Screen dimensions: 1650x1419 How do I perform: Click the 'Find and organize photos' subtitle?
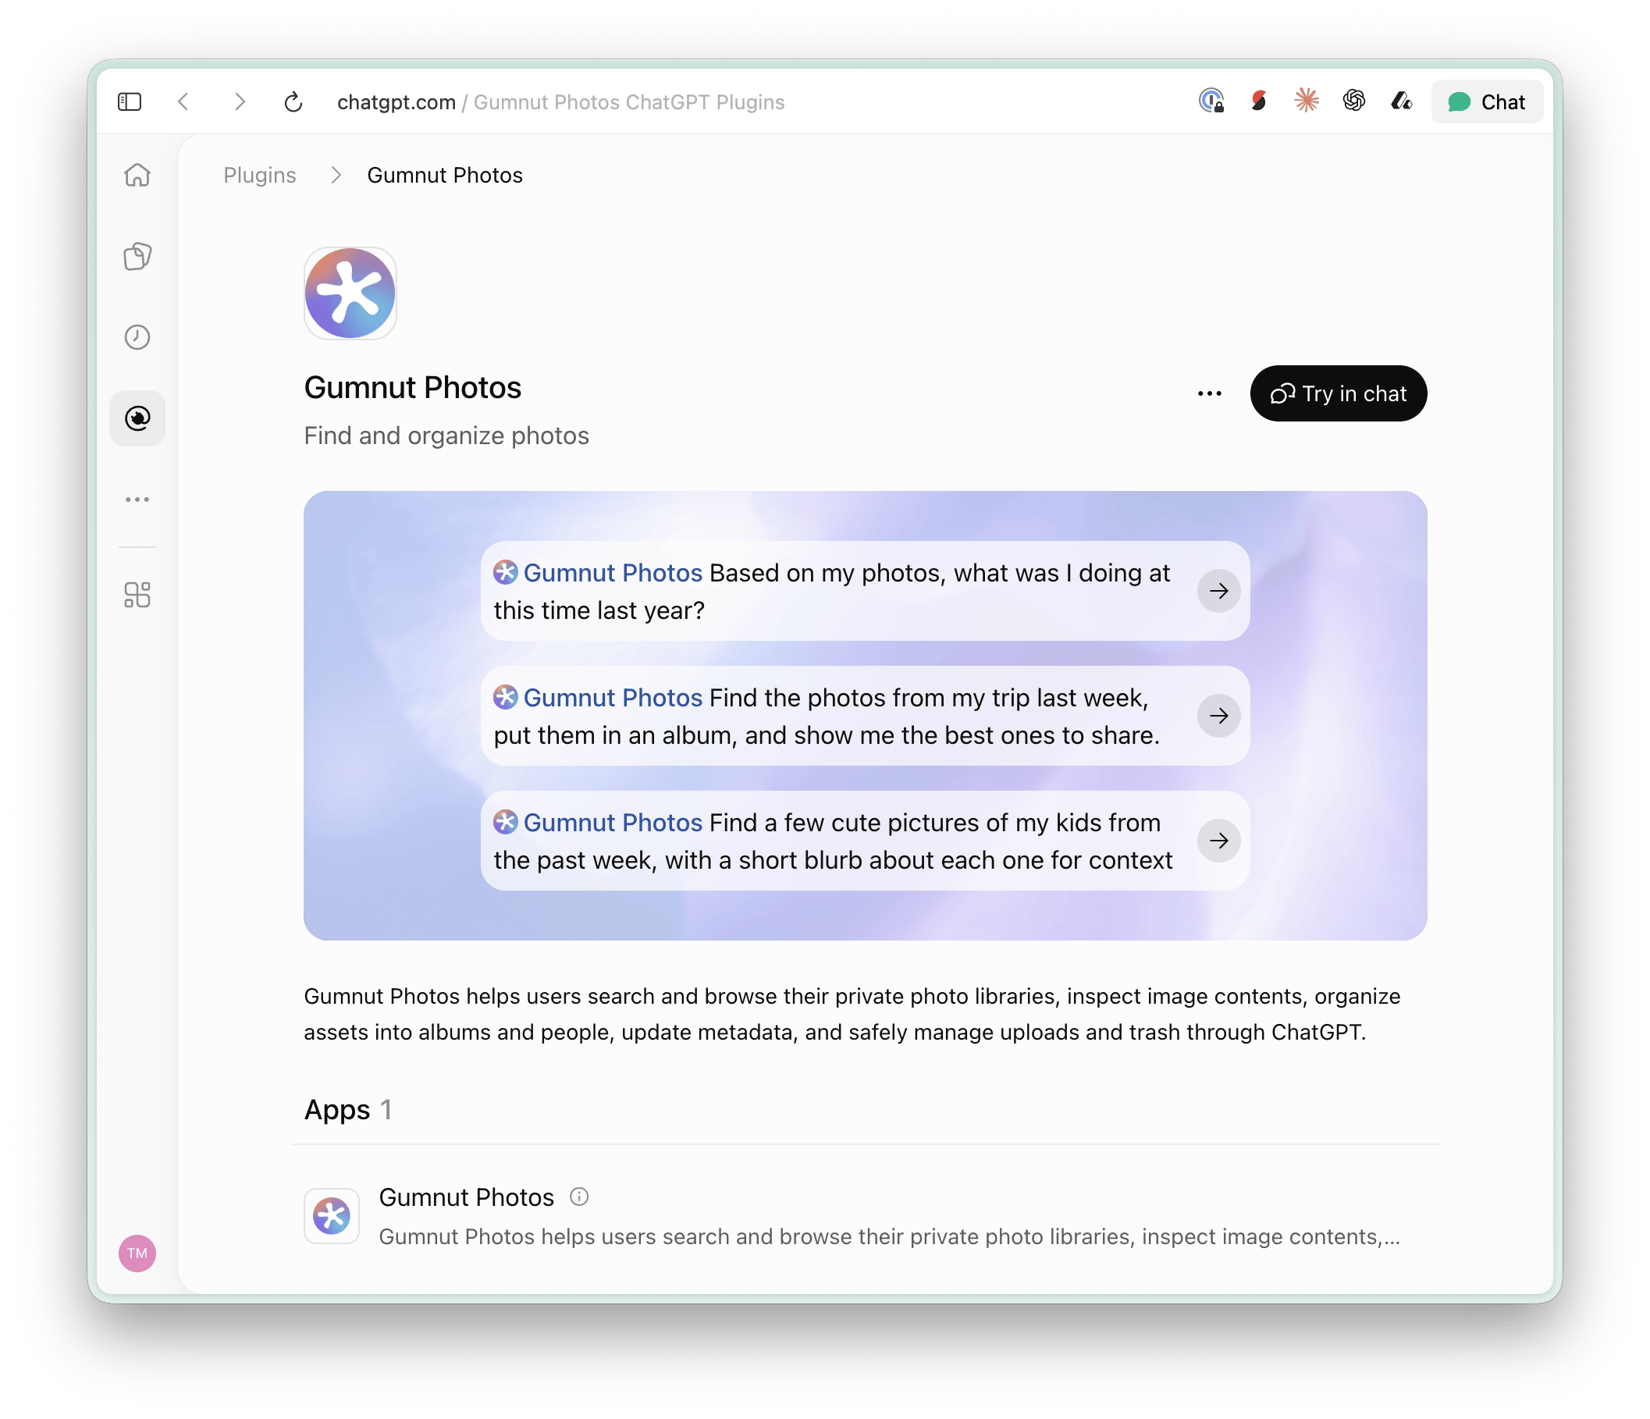click(446, 436)
